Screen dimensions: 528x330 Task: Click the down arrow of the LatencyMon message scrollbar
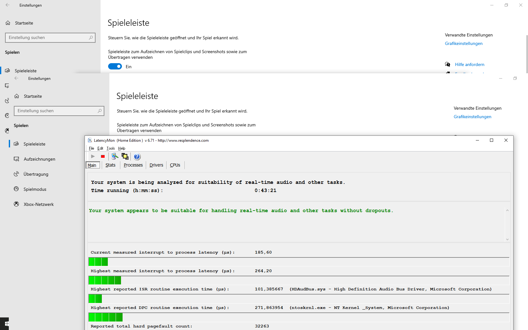507,239
